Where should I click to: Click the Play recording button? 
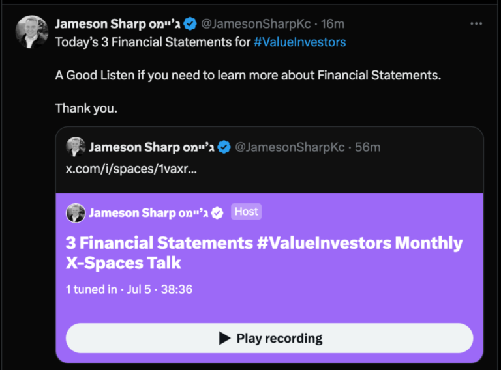tap(269, 338)
